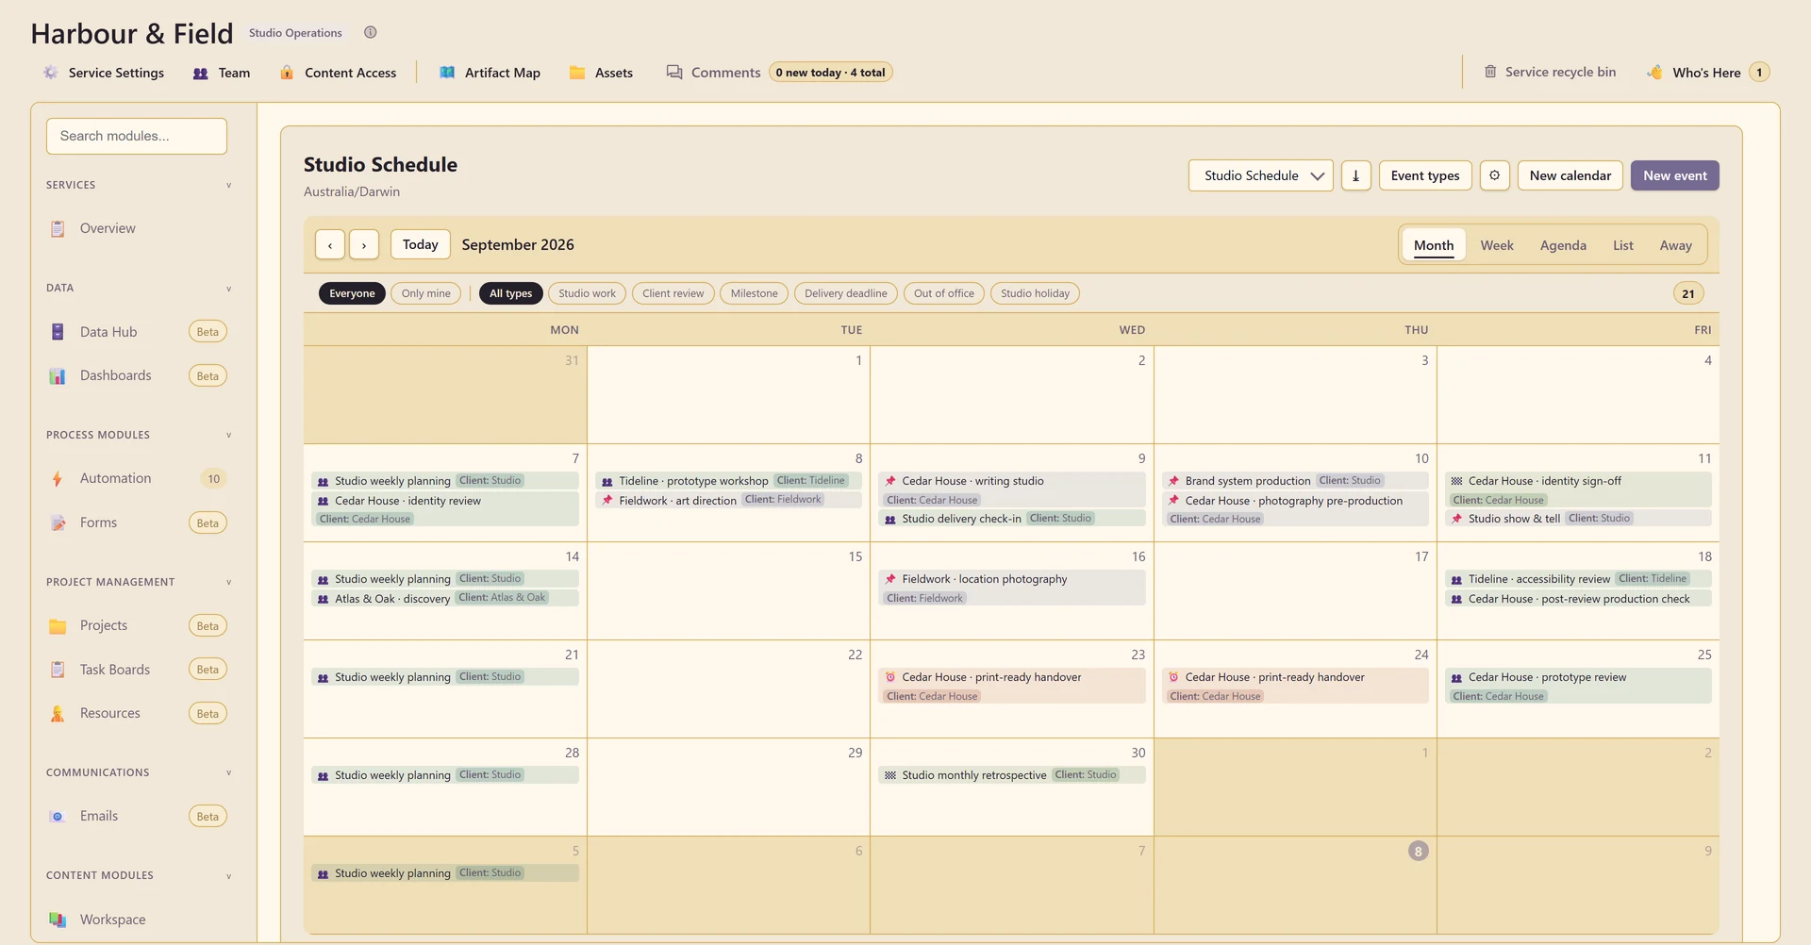Go to previous month arrow
1811x945 pixels.
(x=330, y=244)
